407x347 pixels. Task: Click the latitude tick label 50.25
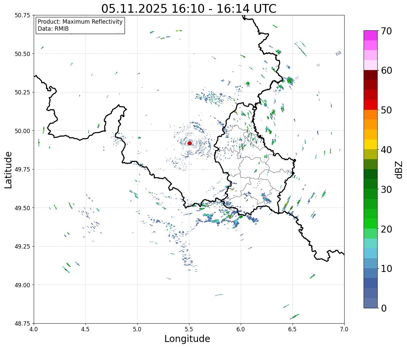[x=22, y=92]
